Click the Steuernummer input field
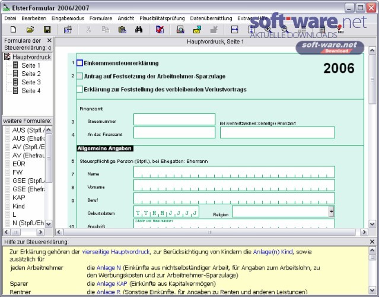The width and height of the screenshot is (379, 297). pyautogui.click(x=174, y=119)
